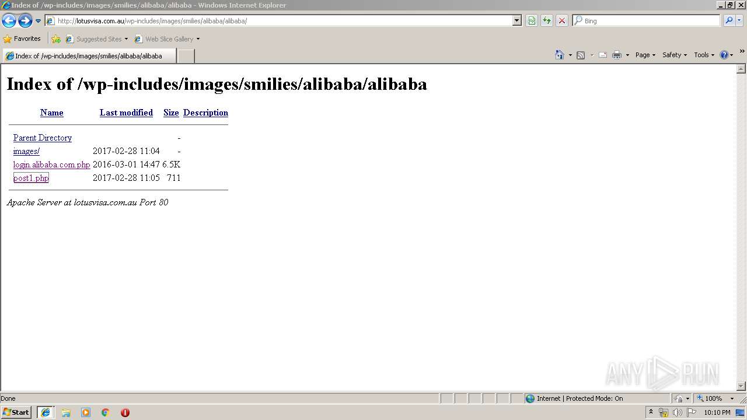Open the images/ folder link
The image size is (747, 420).
[26, 151]
